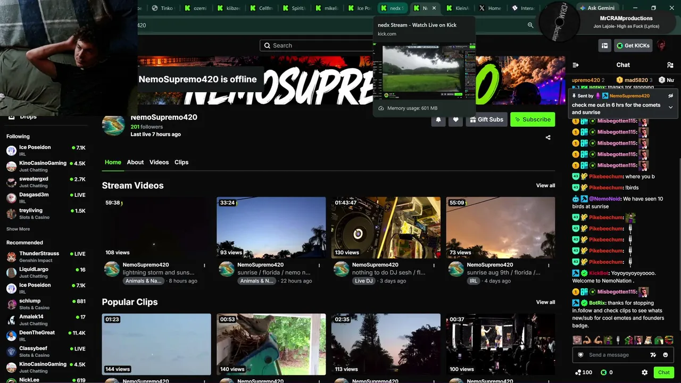Open options menu for DJ sesh video
The width and height of the screenshot is (681, 383).
(434, 265)
